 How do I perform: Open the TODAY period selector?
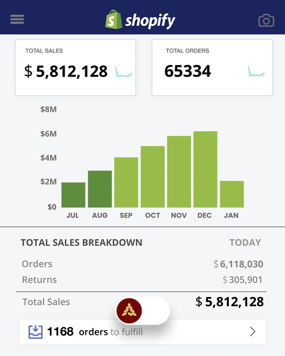click(x=245, y=243)
